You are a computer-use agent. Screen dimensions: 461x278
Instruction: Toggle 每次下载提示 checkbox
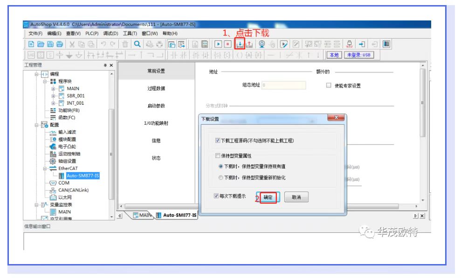(x=216, y=196)
